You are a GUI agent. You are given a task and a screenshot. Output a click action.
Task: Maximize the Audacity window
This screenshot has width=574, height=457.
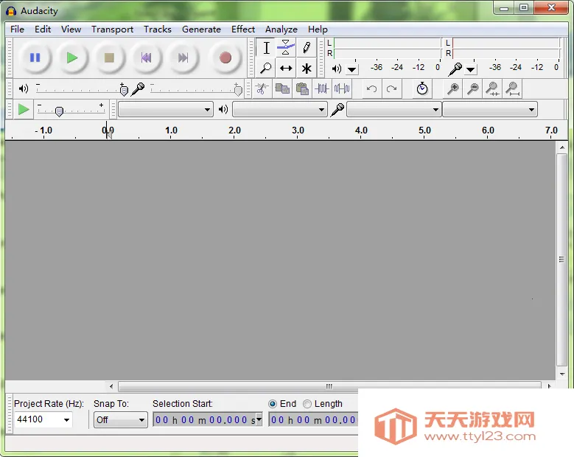[x=524, y=7]
